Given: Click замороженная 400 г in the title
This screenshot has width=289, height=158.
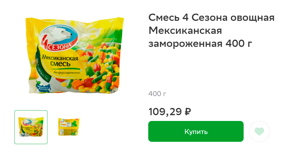Looking at the screenshot, I should coord(200,44).
